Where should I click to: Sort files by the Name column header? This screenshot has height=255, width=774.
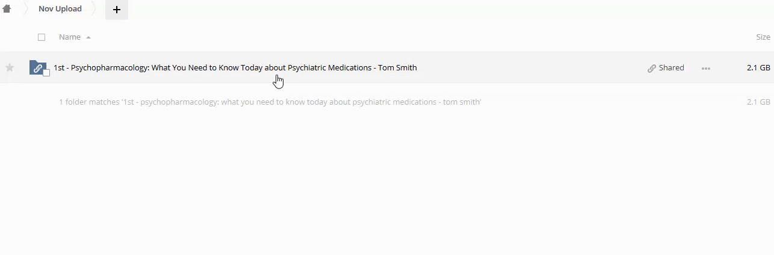pos(70,37)
